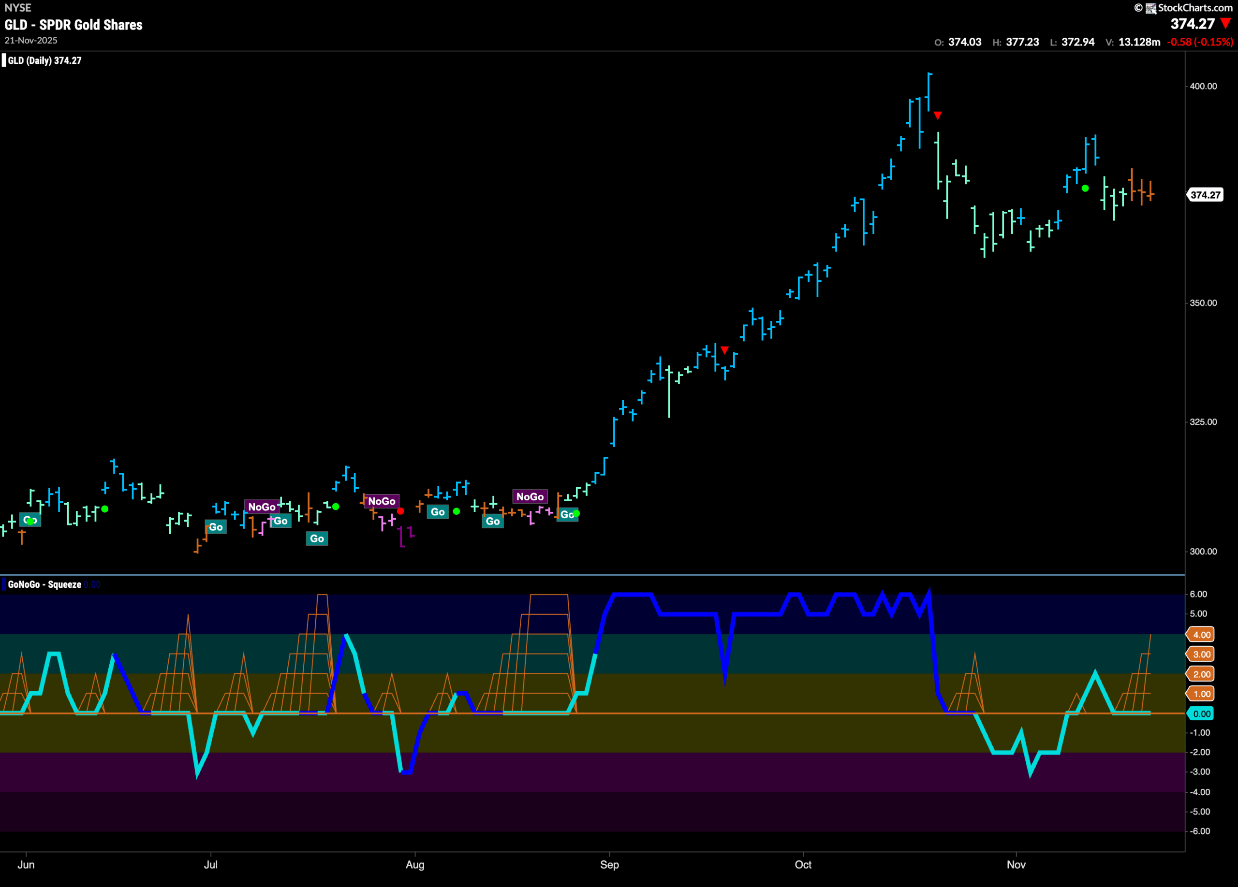Click the Nov label on the time axis
The width and height of the screenshot is (1238, 887).
tap(1016, 865)
